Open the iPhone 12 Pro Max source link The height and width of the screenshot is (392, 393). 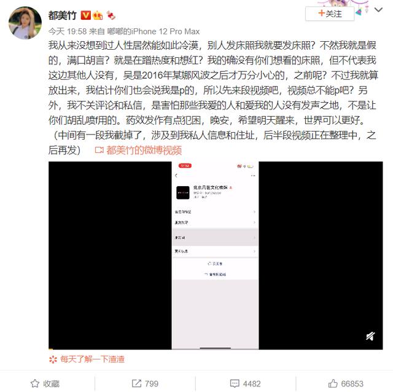(x=154, y=31)
